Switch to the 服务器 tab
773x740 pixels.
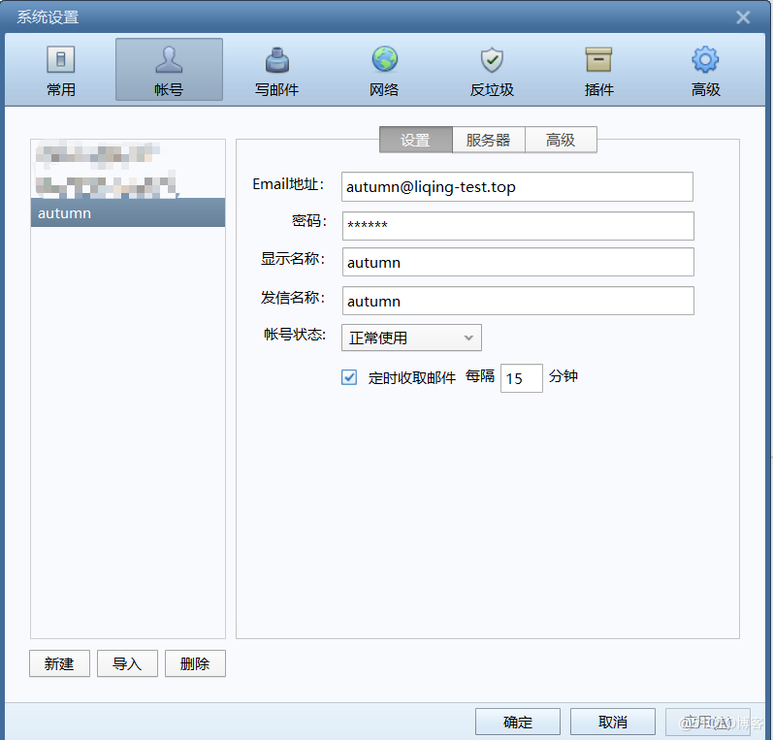click(x=488, y=140)
